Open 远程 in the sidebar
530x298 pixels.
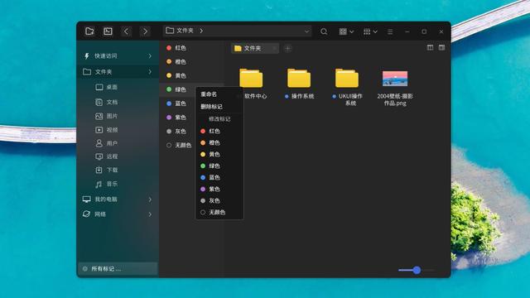click(x=107, y=156)
